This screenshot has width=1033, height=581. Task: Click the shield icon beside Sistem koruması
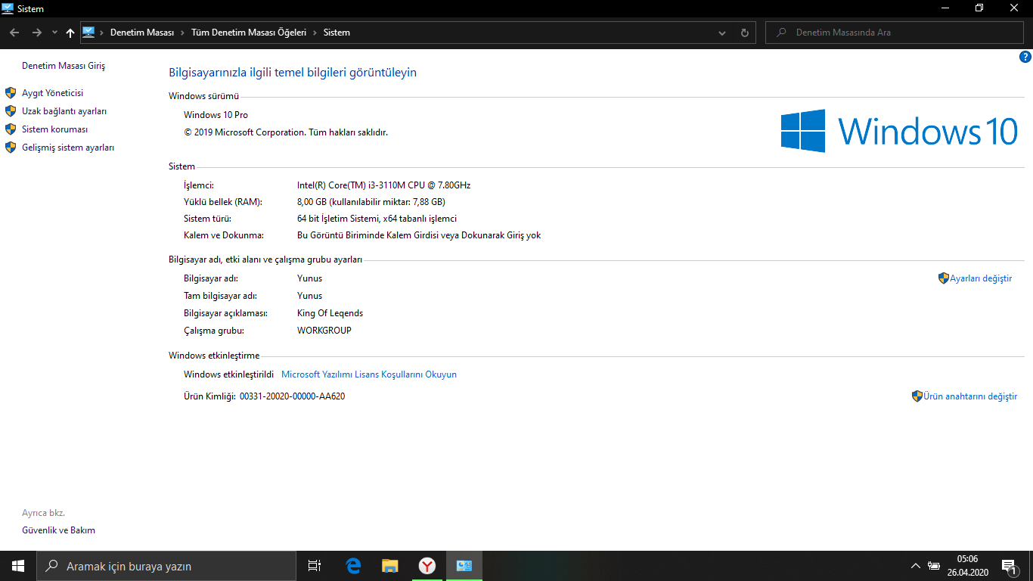(11, 129)
